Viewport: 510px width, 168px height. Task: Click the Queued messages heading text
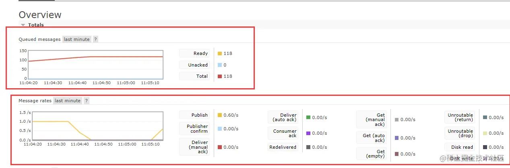tap(39, 39)
